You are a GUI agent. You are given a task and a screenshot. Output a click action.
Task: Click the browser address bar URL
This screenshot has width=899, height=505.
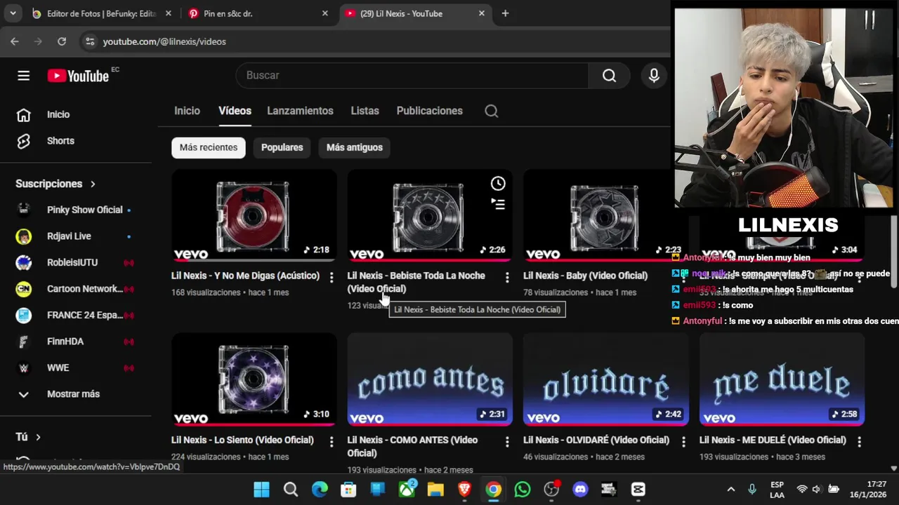tap(164, 41)
